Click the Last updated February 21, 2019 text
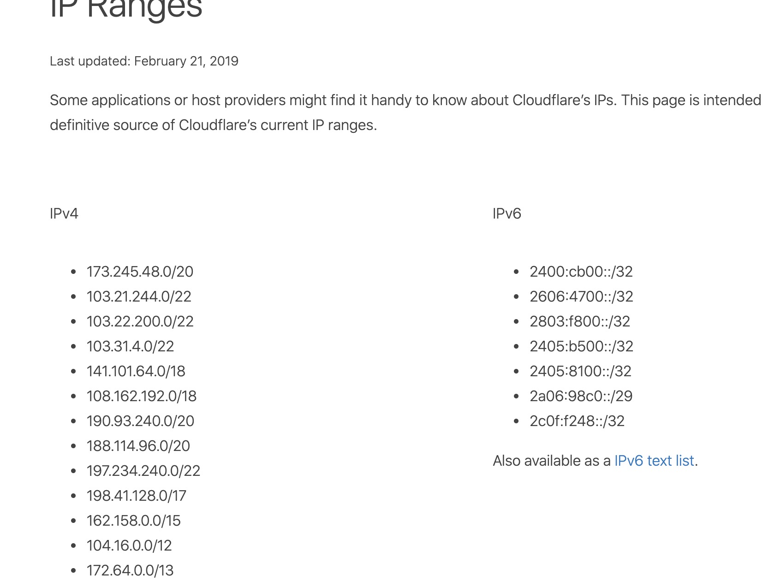 pyautogui.click(x=144, y=61)
